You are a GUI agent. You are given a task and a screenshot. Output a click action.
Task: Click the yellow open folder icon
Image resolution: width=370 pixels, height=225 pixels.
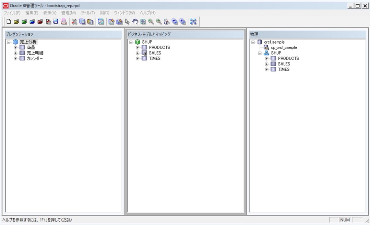16,22
